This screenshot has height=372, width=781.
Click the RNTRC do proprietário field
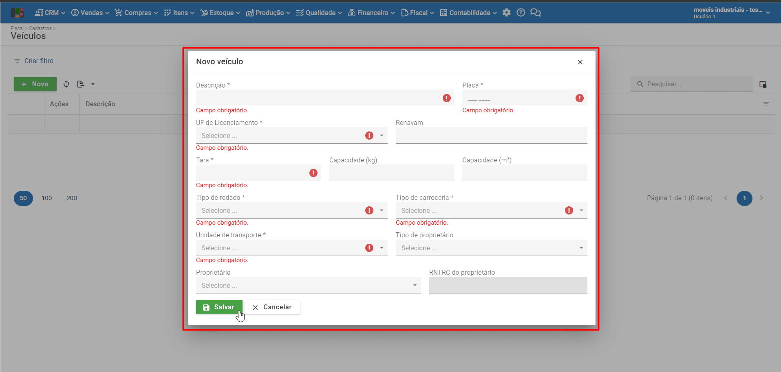(x=508, y=285)
